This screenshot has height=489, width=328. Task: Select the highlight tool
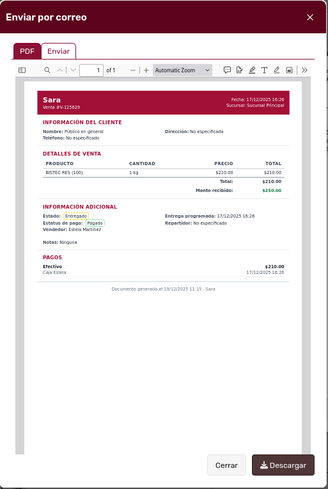tap(252, 70)
